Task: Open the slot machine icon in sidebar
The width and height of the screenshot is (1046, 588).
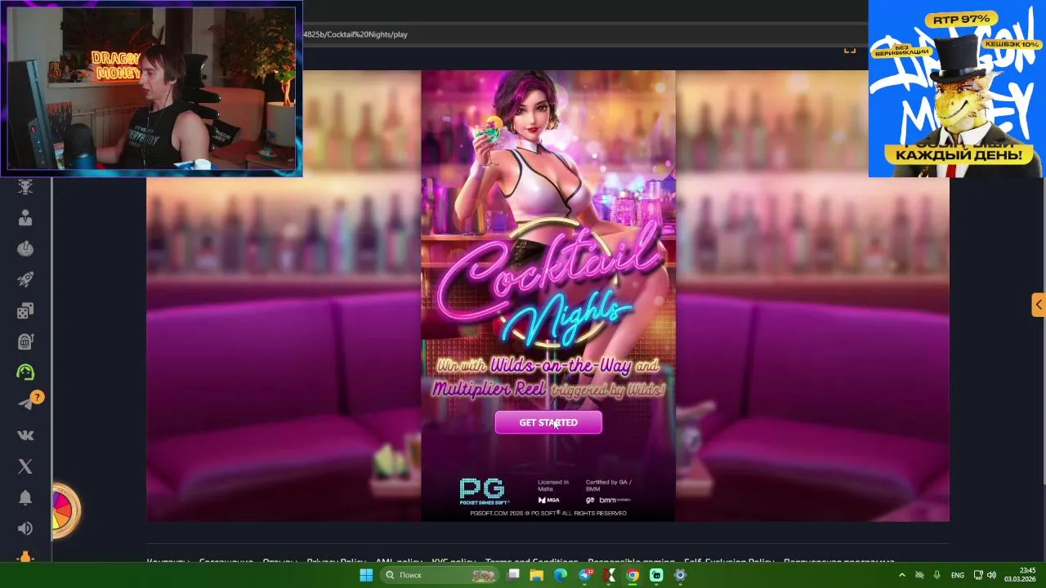Action: click(x=25, y=341)
